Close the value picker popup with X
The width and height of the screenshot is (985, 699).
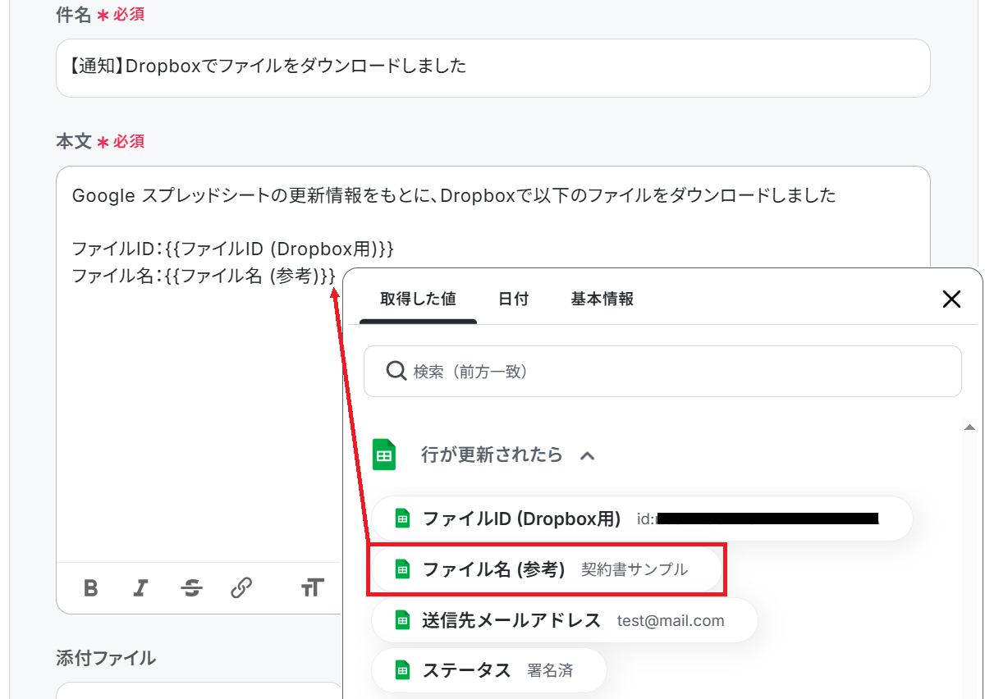tap(951, 299)
